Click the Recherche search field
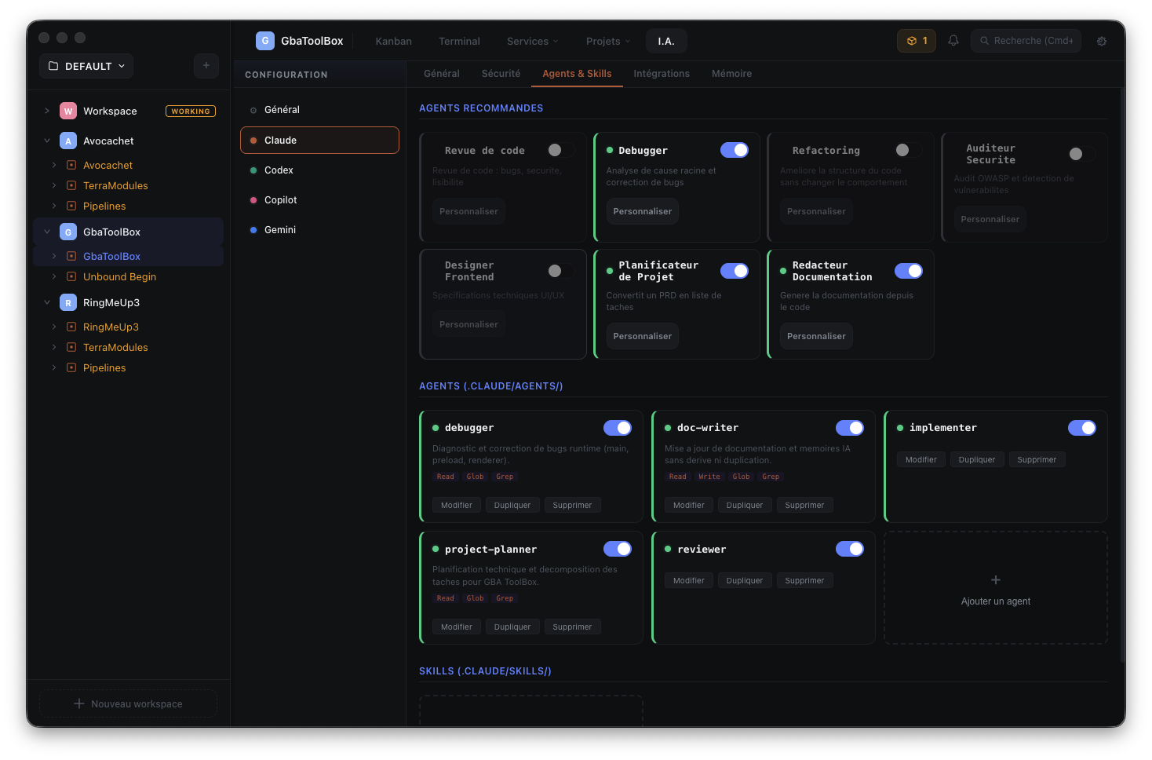Viewport: 1152px width, 760px height. [1026, 41]
